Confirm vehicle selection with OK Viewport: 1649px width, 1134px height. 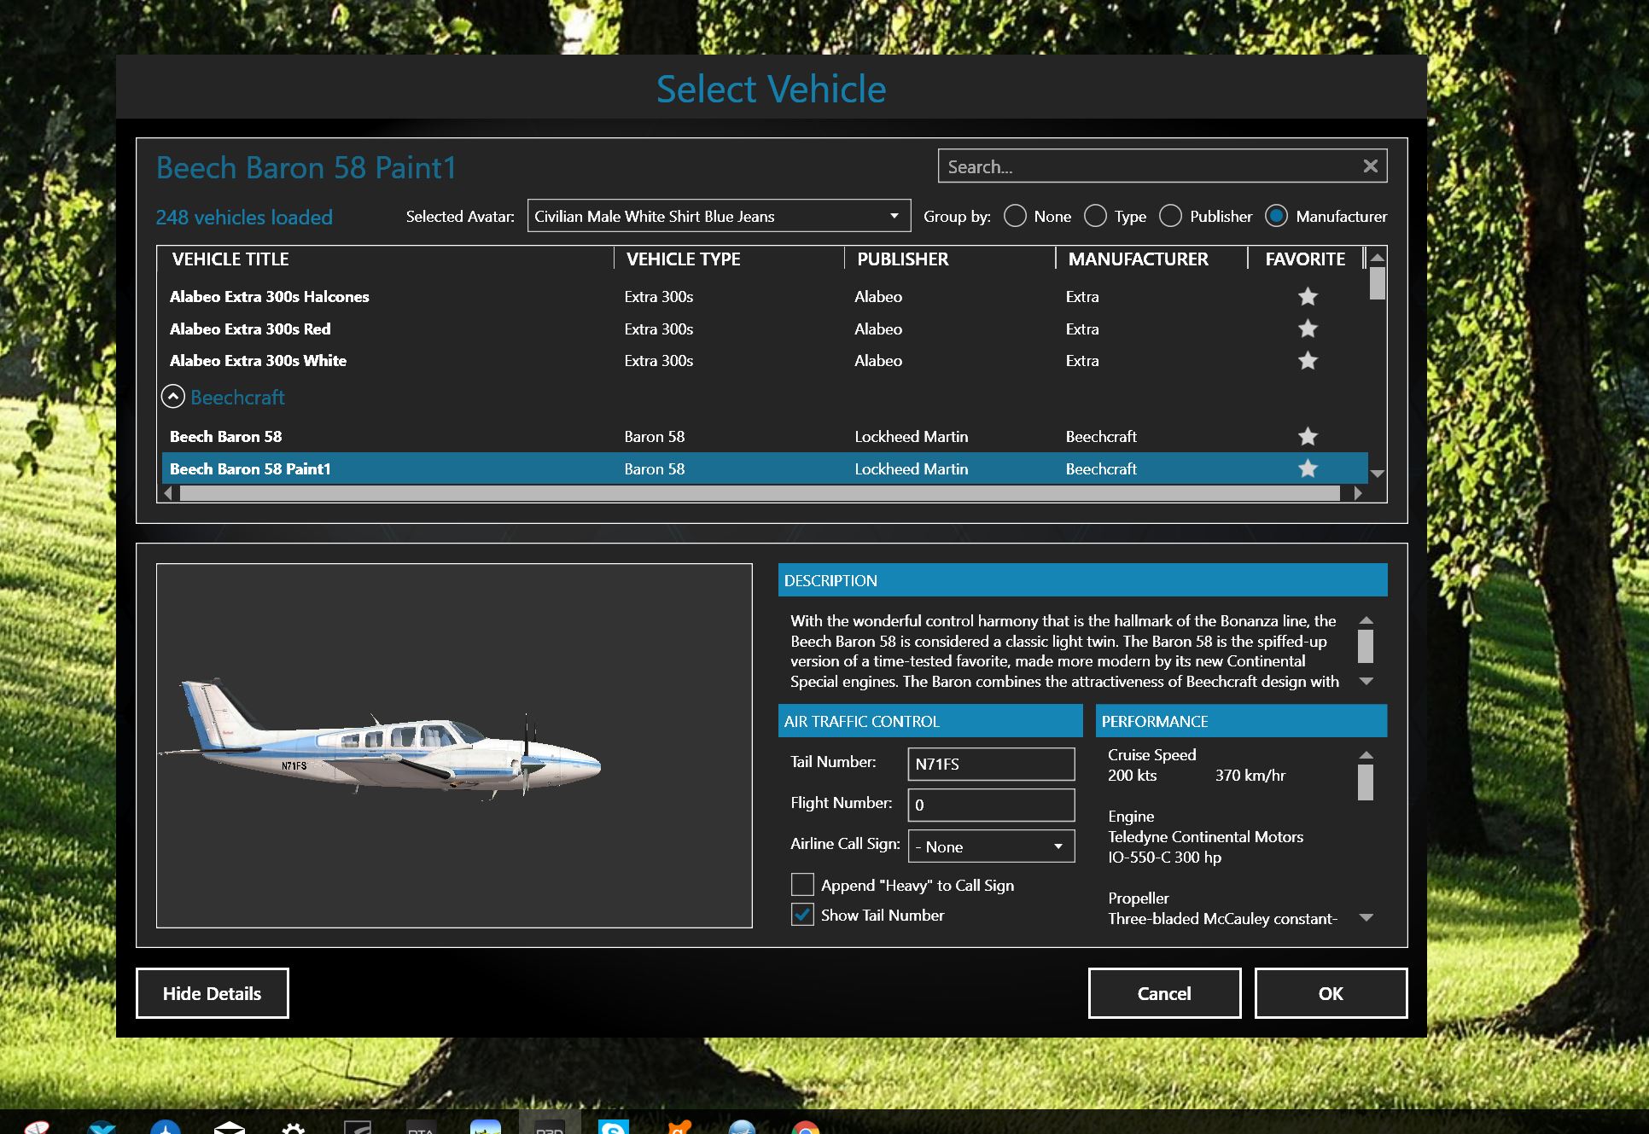coord(1331,993)
